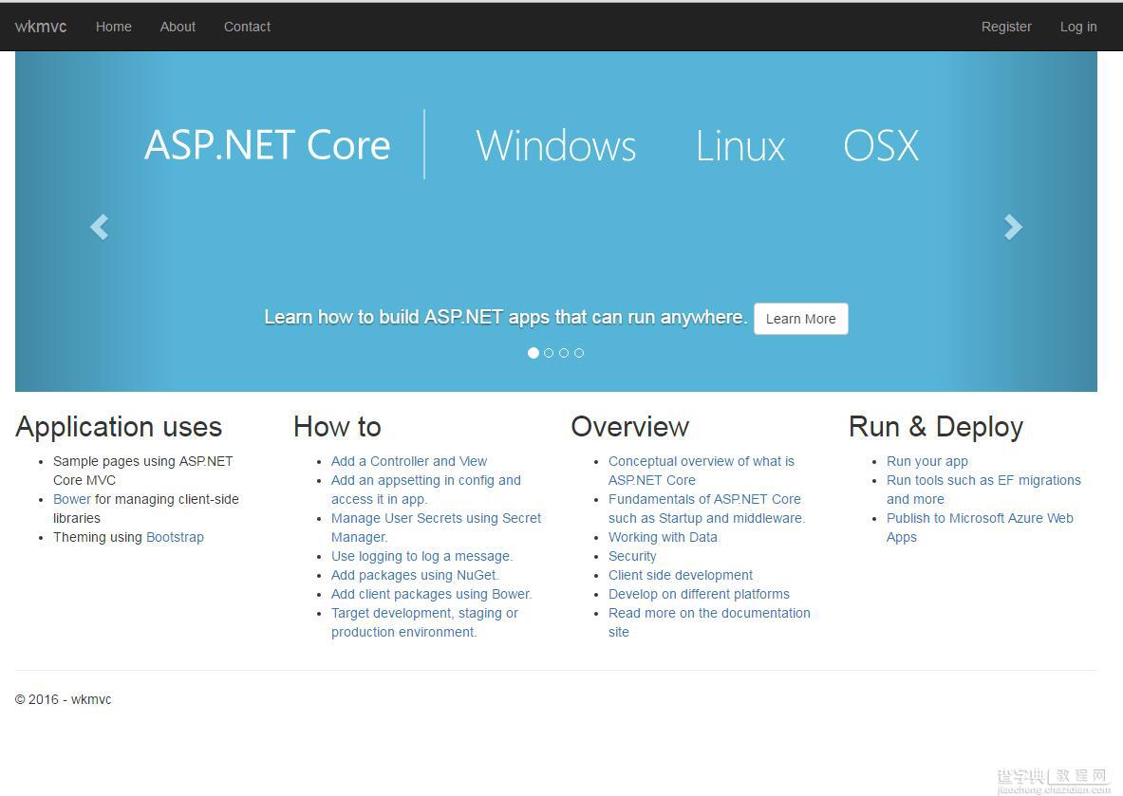This screenshot has height=796, width=1123.
Task: Open Working with Data link
Action: coord(663,537)
